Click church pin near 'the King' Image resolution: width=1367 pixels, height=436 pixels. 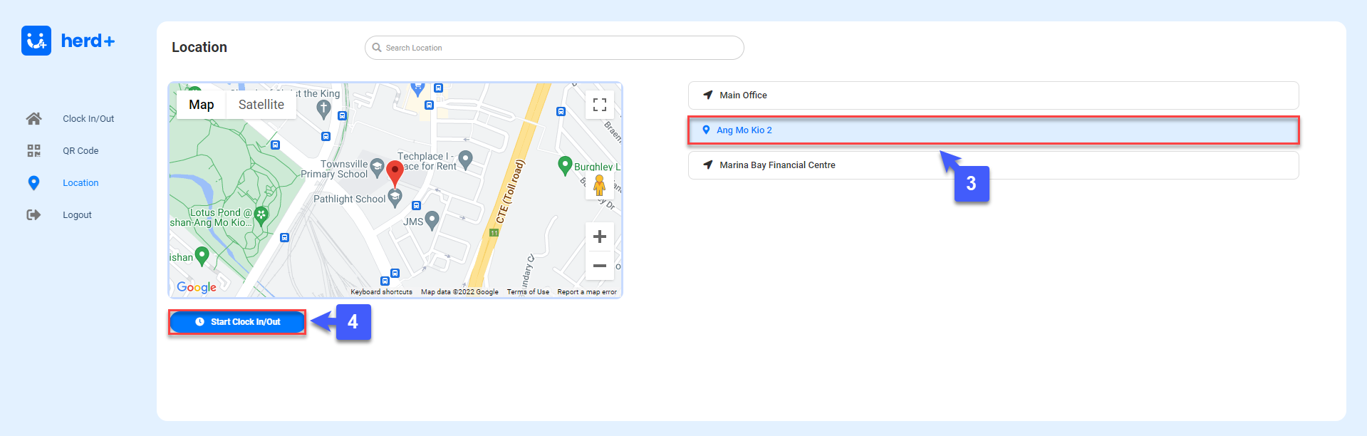pos(323,108)
